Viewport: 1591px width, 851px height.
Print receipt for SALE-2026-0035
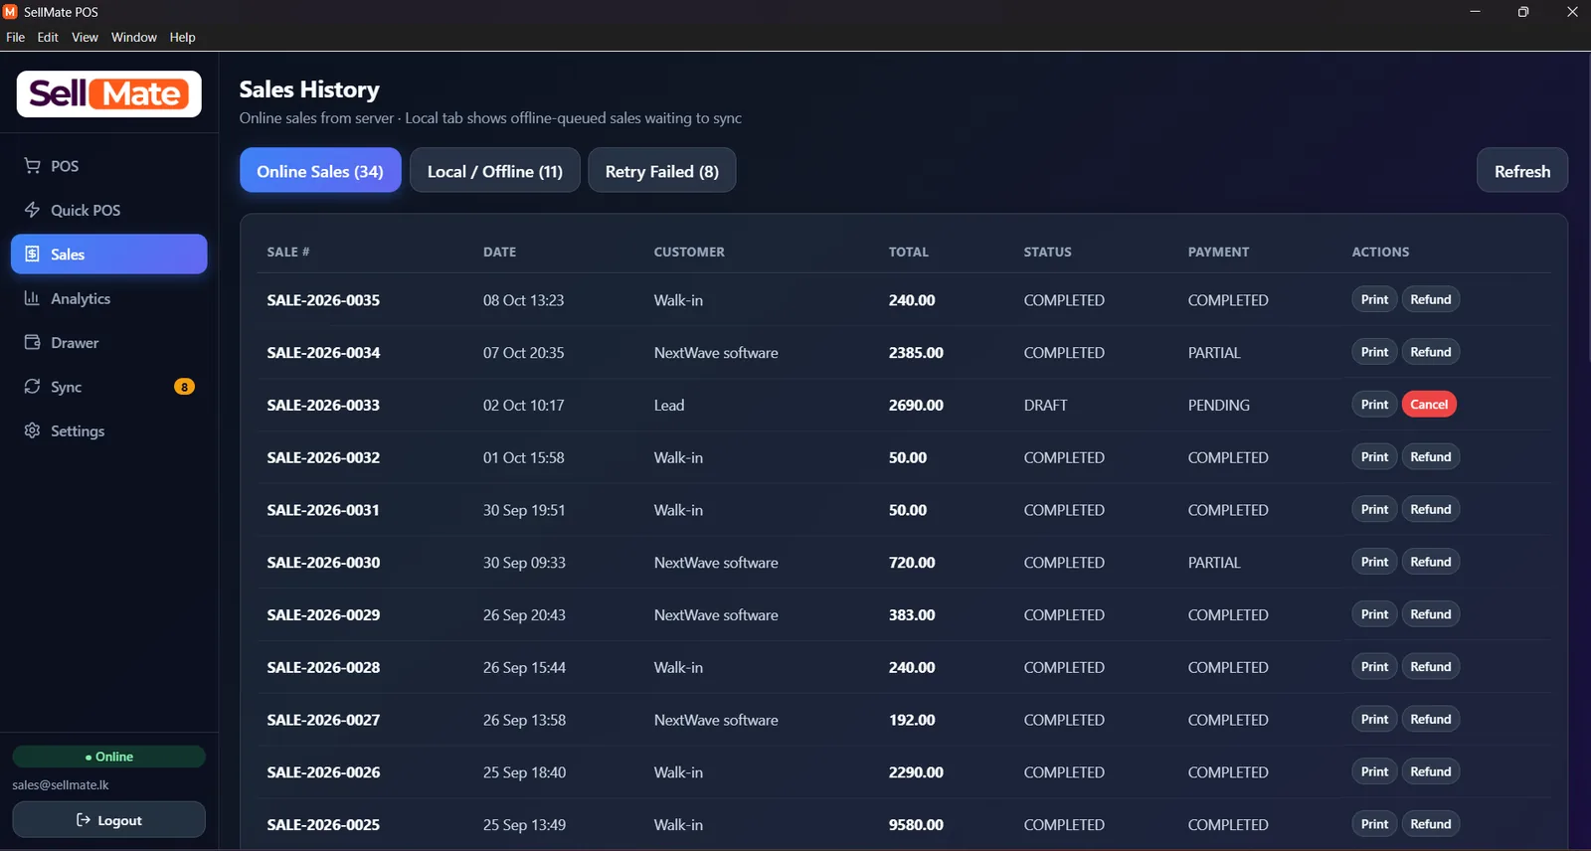(x=1374, y=299)
